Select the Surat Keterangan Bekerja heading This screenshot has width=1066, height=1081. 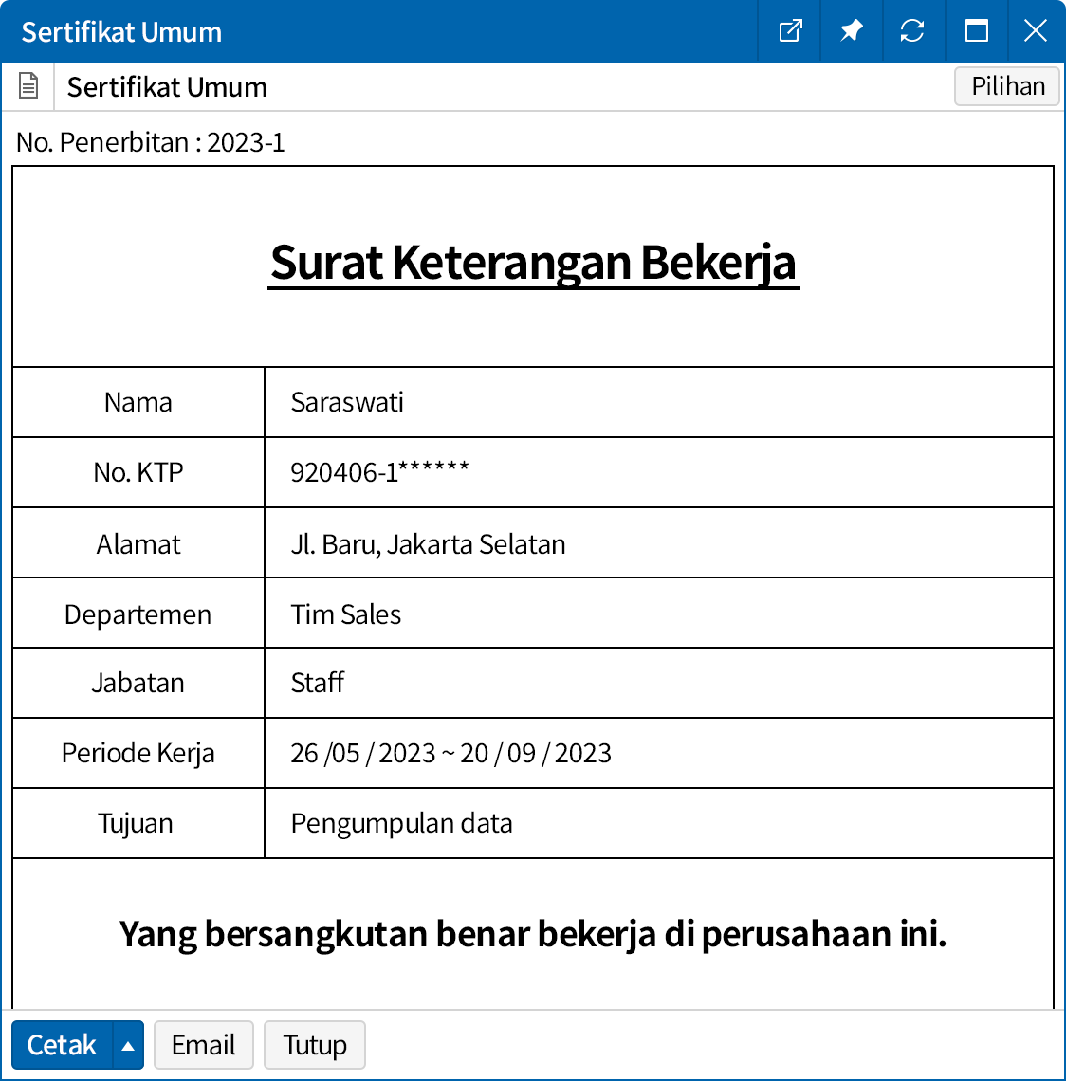533,263
